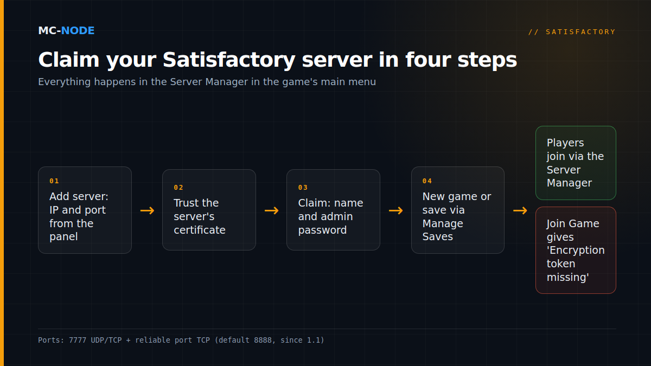Select the 'Claim your Satisfactory server' headline
Screen dimensions: 651x366
277,60
